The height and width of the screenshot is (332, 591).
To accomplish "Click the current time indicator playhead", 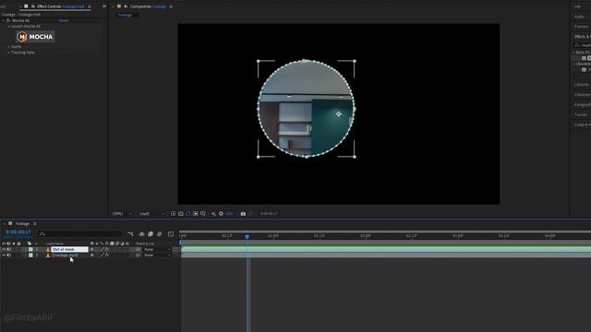I will point(247,236).
